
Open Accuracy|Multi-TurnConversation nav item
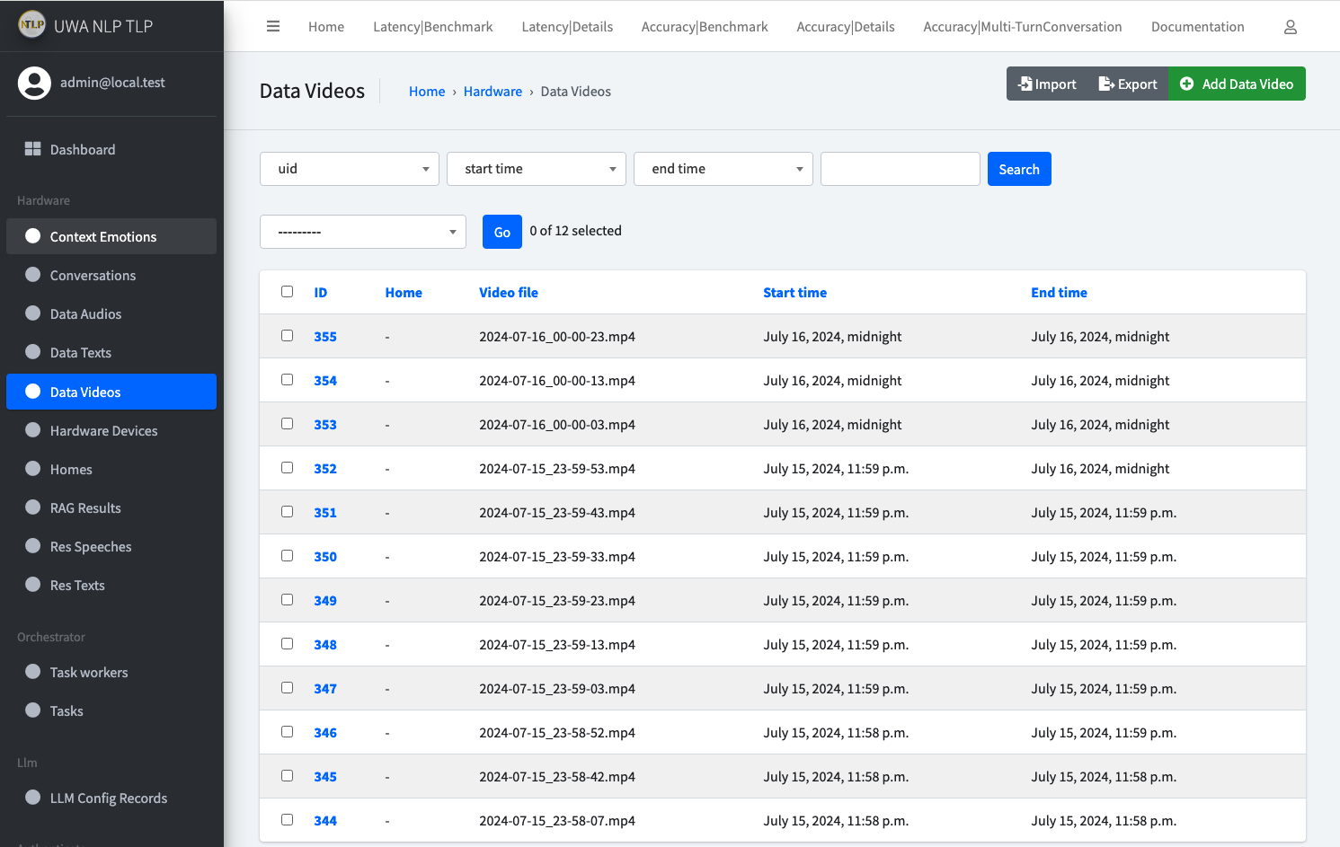(x=1023, y=27)
